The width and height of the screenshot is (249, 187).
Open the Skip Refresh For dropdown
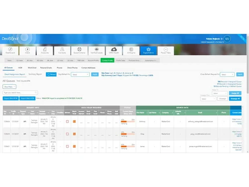tap(80, 74)
